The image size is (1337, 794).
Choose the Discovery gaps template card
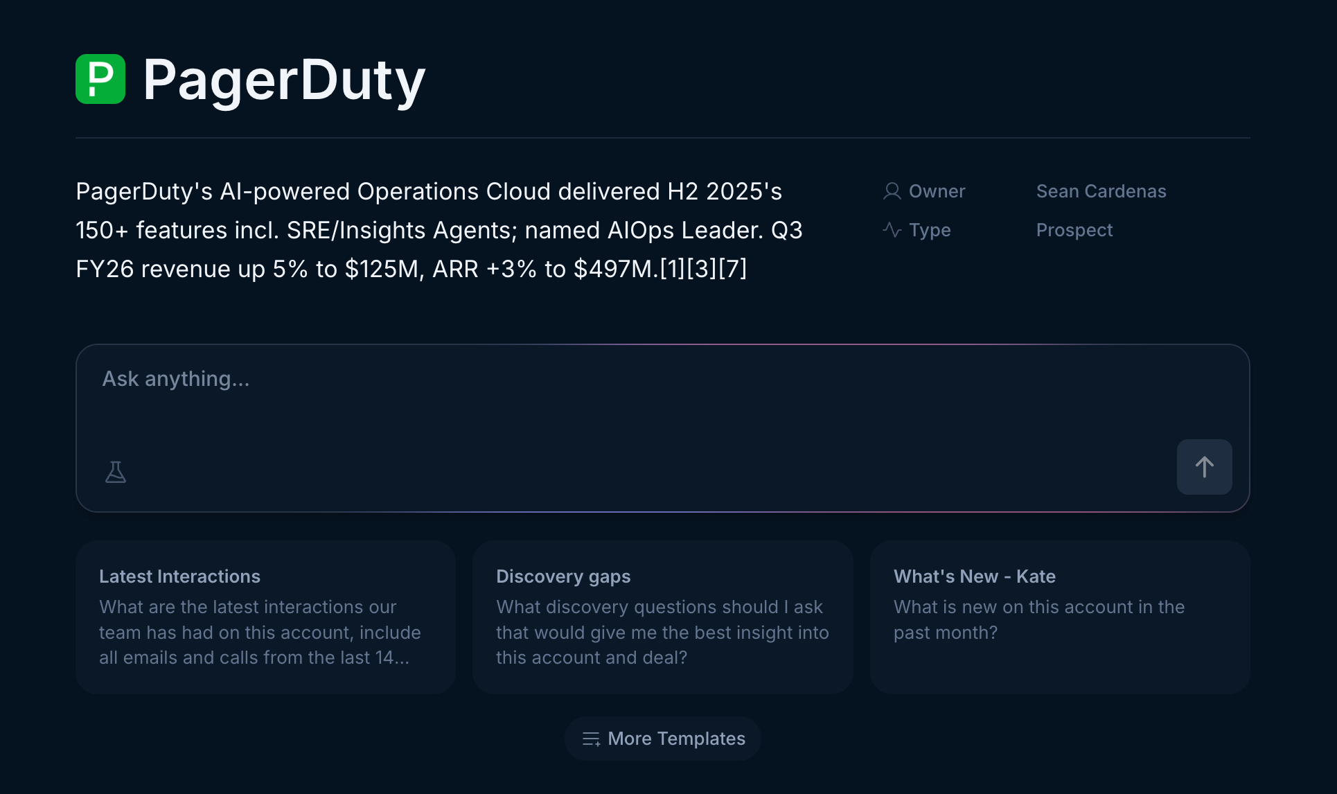[662, 617]
